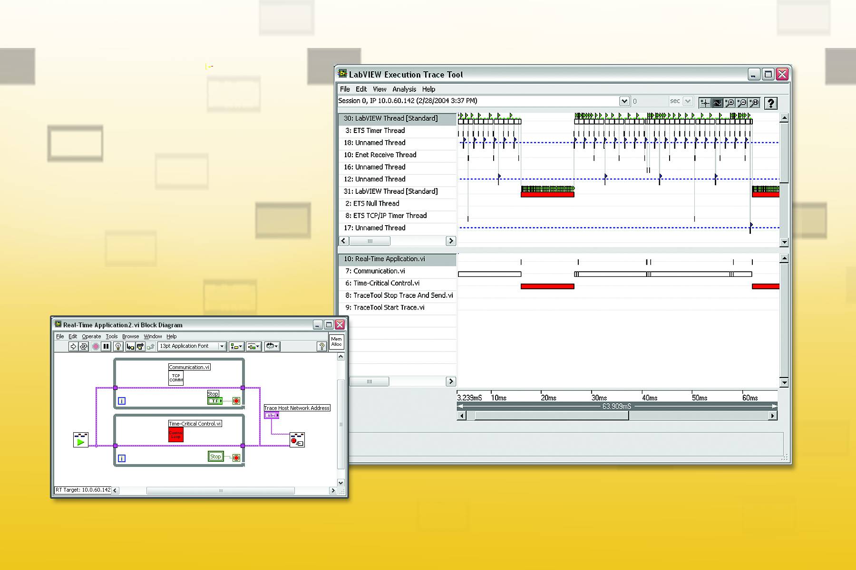Screen dimensions: 856x570
Task: Click the Run arrow in Block Diagram toolbar
Action: click(x=73, y=346)
